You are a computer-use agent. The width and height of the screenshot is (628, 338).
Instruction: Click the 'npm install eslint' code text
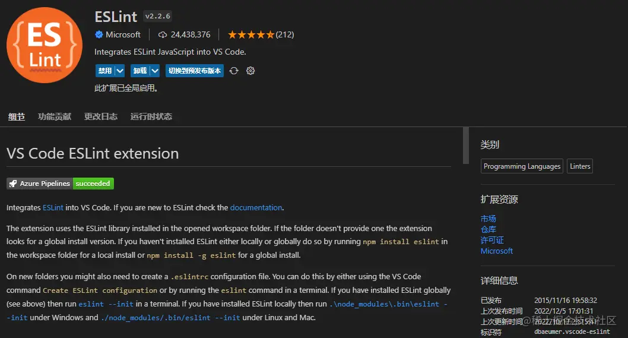coord(401,242)
